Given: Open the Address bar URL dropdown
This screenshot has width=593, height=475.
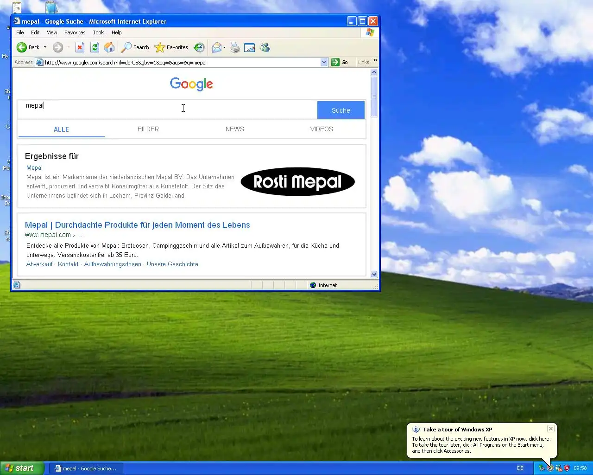Looking at the screenshot, I should pos(324,62).
